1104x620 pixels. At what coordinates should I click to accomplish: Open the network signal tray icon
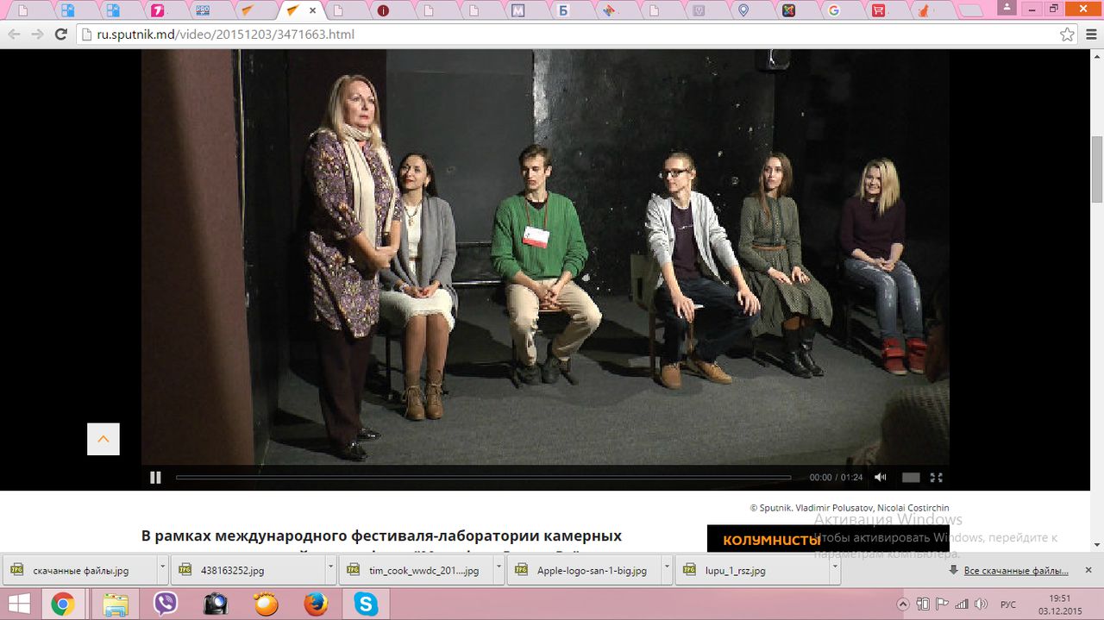pos(961,604)
